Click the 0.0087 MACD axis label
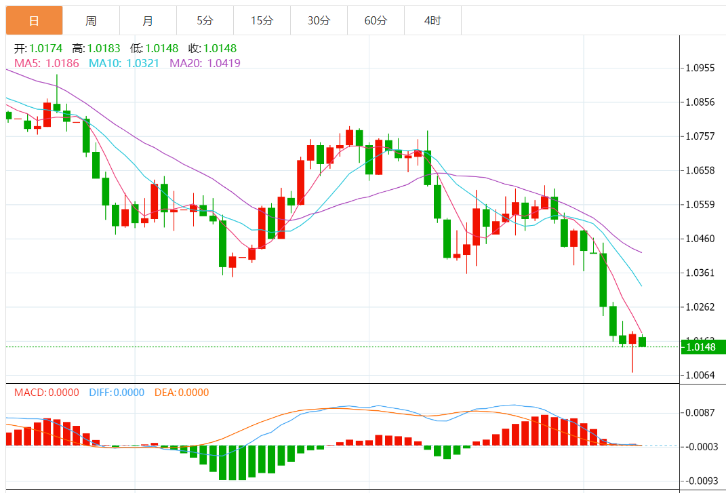726x493 pixels. coord(702,412)
